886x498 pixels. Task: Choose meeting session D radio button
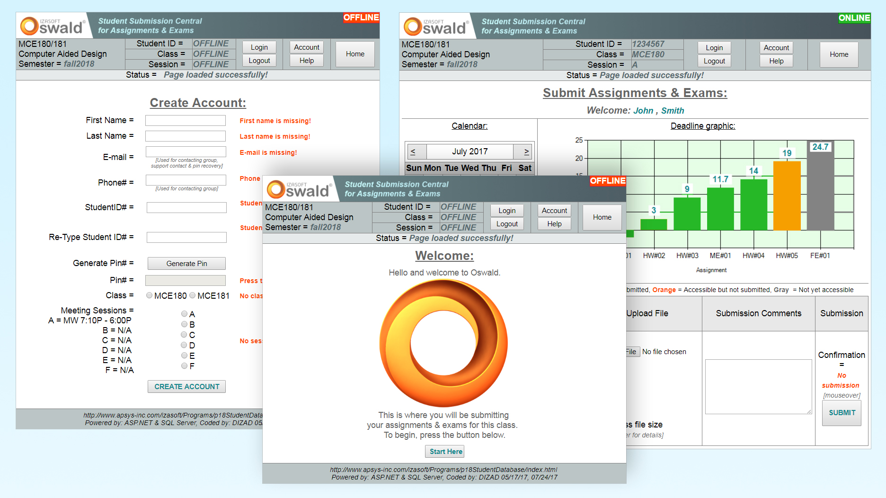[x=184, y=345]
